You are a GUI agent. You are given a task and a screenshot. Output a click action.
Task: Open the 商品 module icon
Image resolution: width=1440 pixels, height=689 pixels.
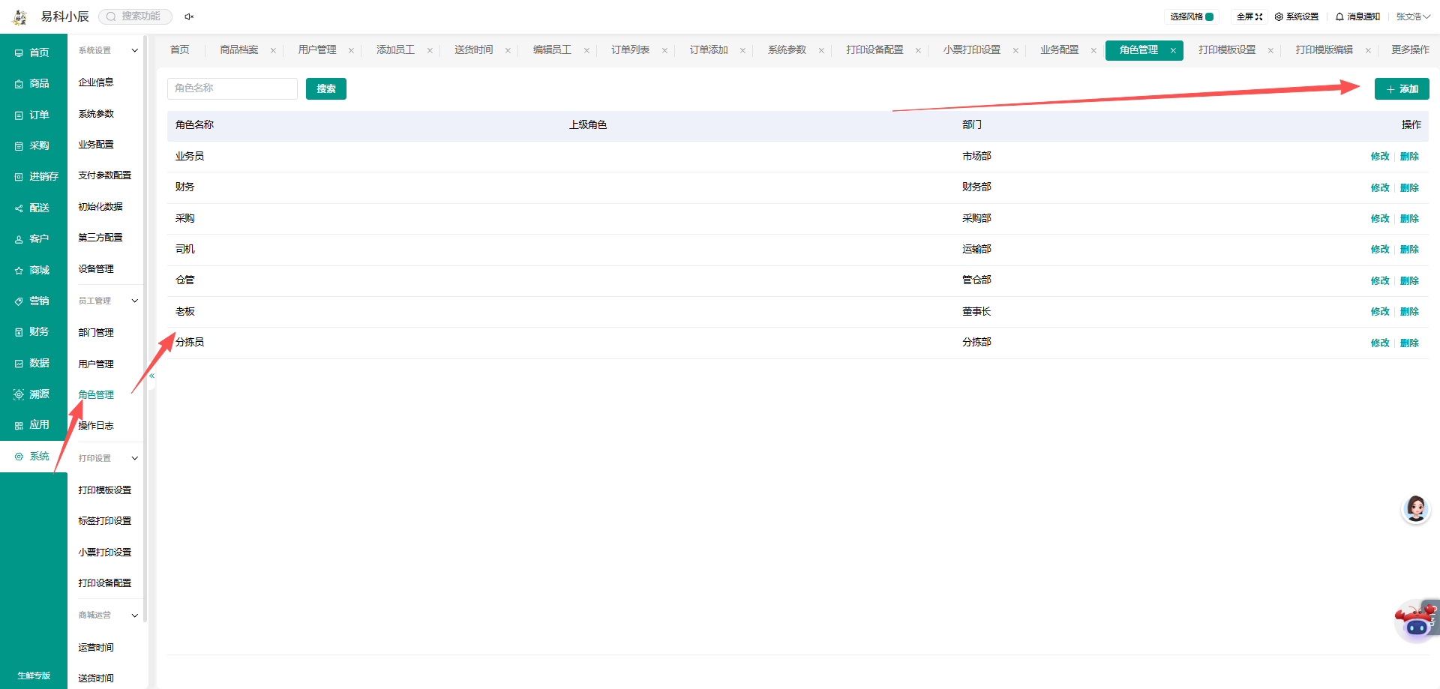[19, 84]
